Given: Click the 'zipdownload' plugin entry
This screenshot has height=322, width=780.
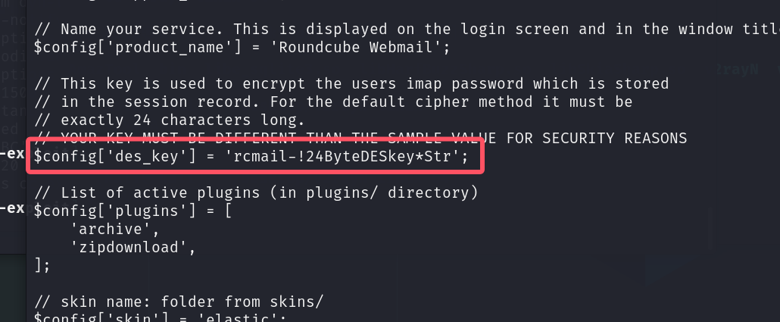Looking at the screenshot, I should coord(137,247).
